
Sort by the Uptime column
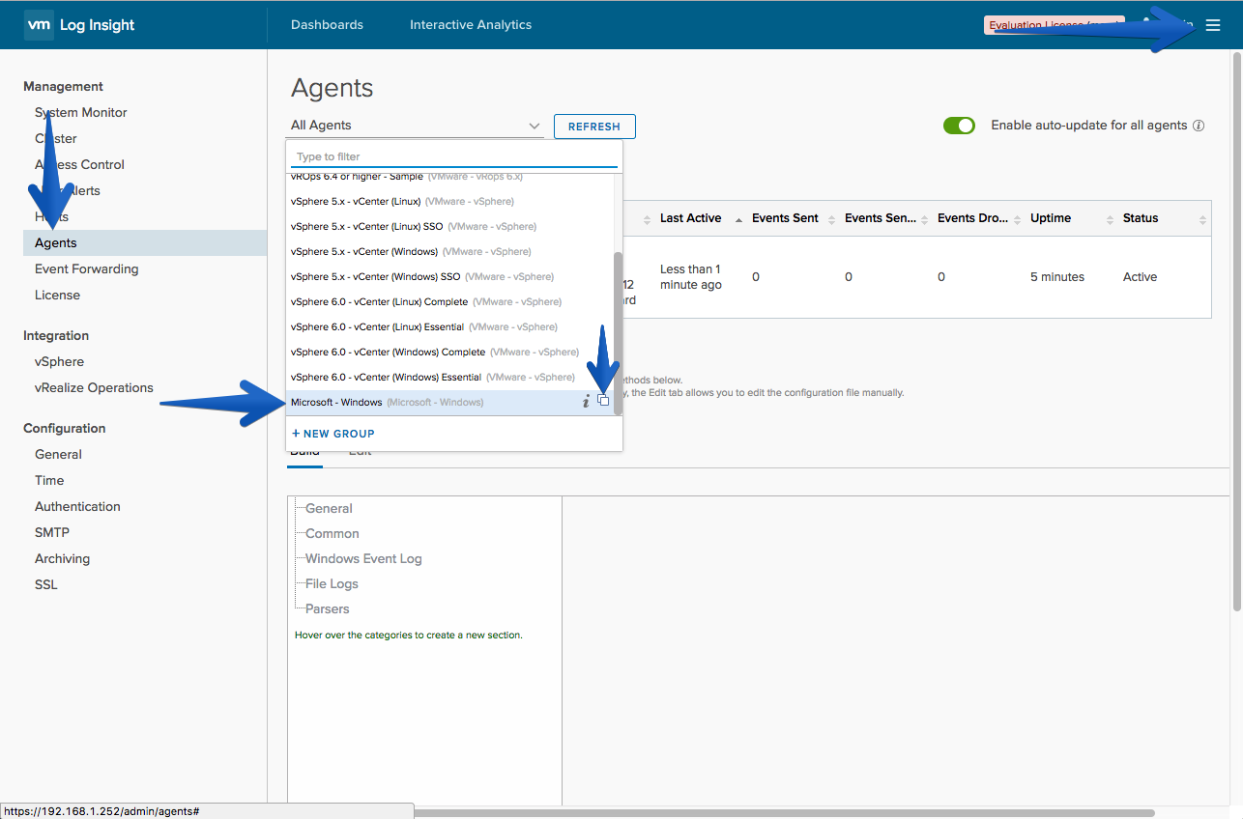tap(1051, 218)
